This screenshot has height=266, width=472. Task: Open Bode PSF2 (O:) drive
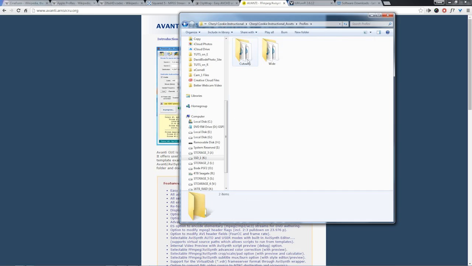click(x=203, y=168)
